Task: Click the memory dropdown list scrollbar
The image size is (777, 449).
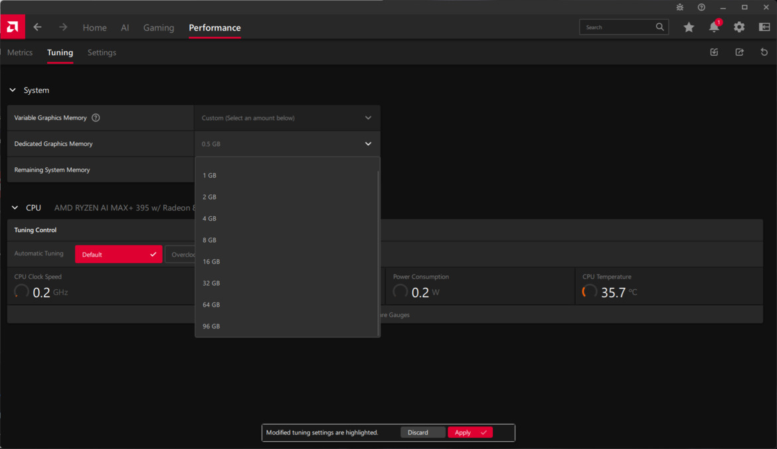Action: point(379,253)
